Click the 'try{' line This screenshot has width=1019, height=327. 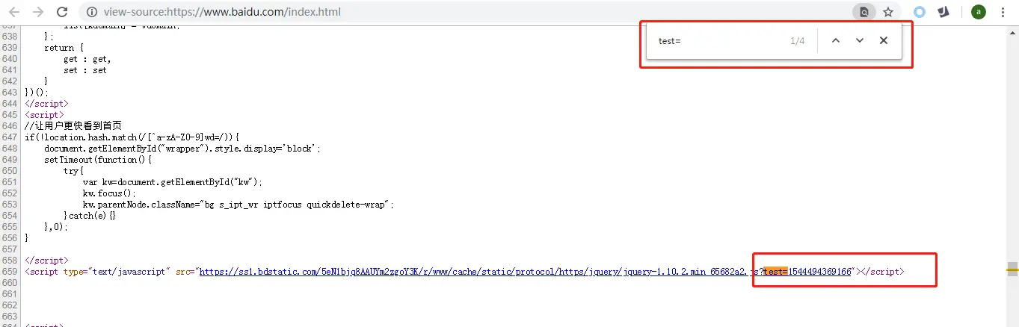tap(73, 171)
